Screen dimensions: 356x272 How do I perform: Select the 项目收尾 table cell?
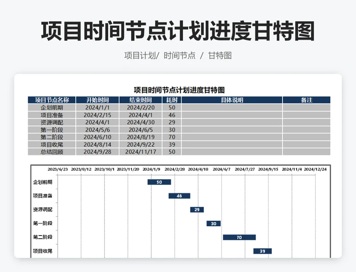tap(52, 145)
